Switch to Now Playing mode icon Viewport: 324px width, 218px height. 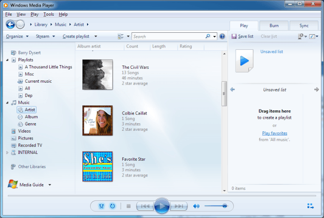[311, 206]
